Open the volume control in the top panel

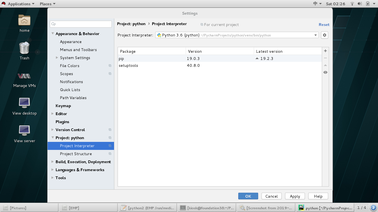pos(360,4)
